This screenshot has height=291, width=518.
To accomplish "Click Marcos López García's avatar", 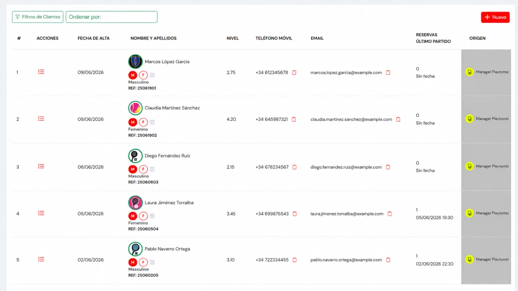I will [135, 61].
